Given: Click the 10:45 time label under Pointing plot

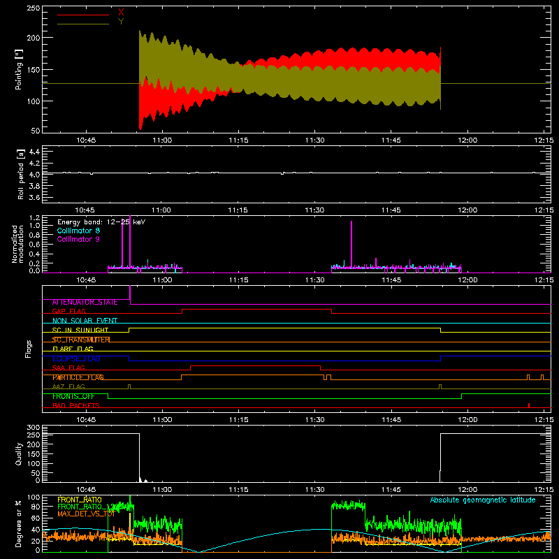Looking at the screenshot, I should [86, 140].
